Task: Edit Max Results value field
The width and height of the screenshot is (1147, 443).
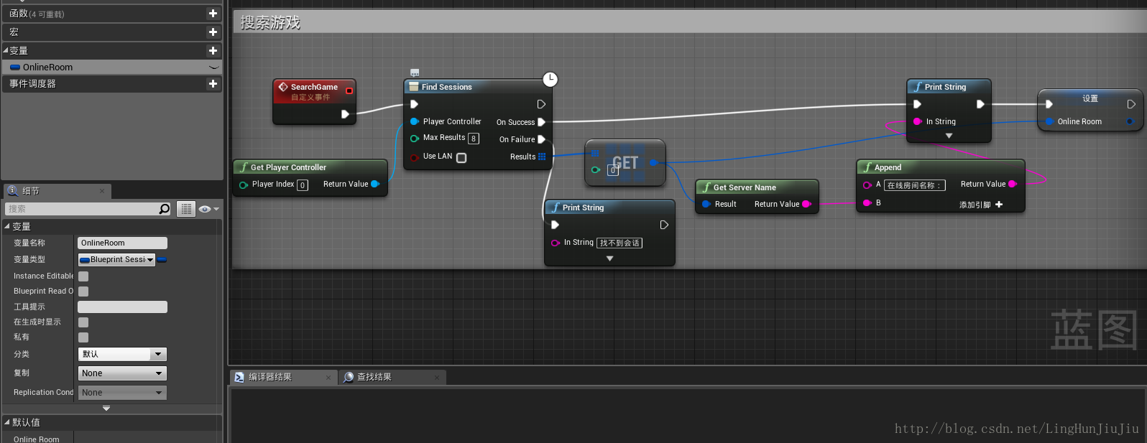Action: (x=474, y=139)
